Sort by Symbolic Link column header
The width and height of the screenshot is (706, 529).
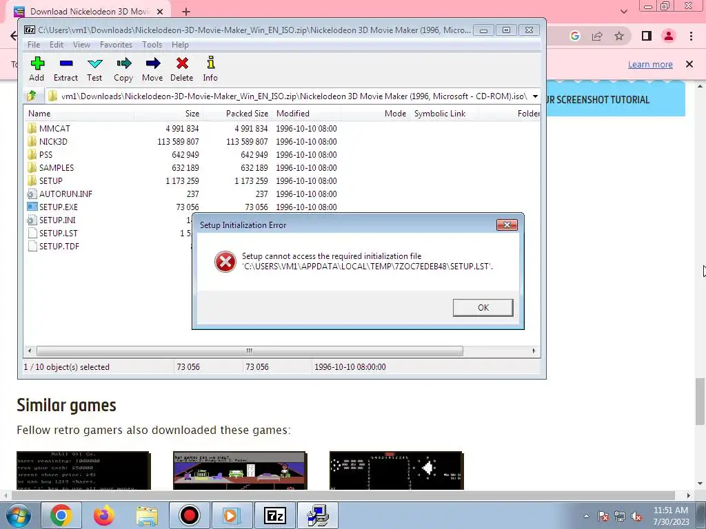coord(444,114)
